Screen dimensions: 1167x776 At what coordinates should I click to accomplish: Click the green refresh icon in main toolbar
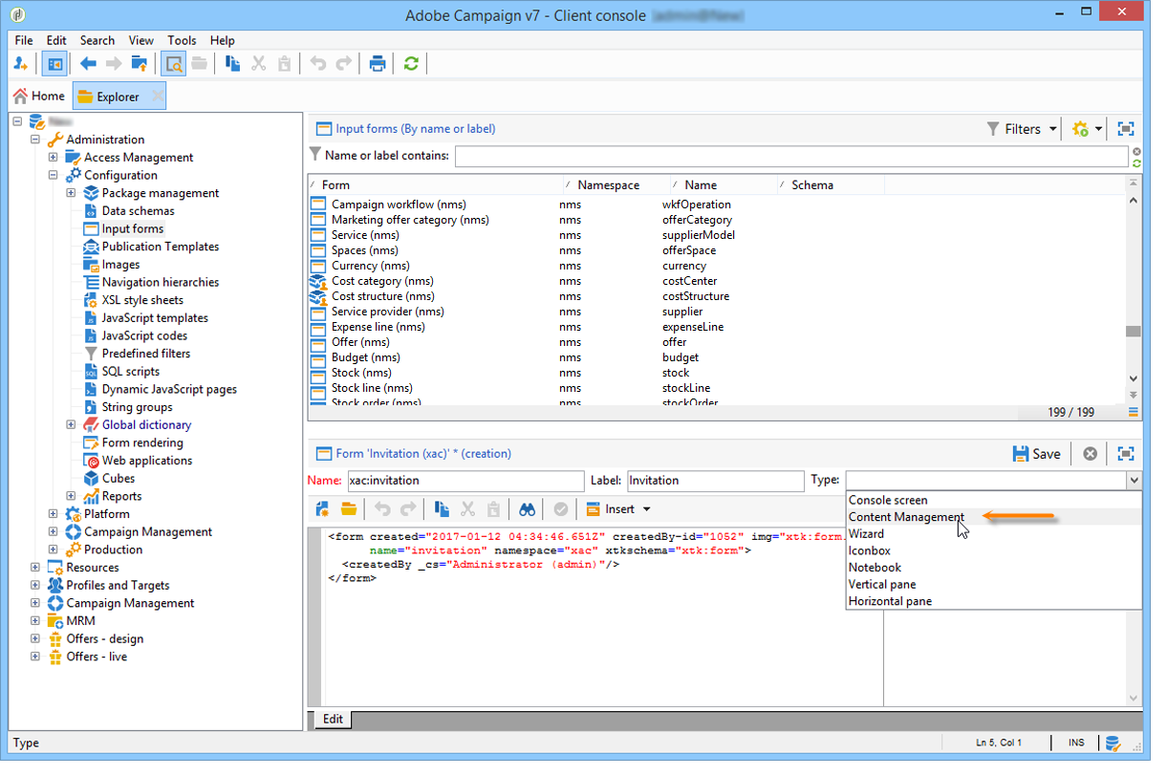411,64
